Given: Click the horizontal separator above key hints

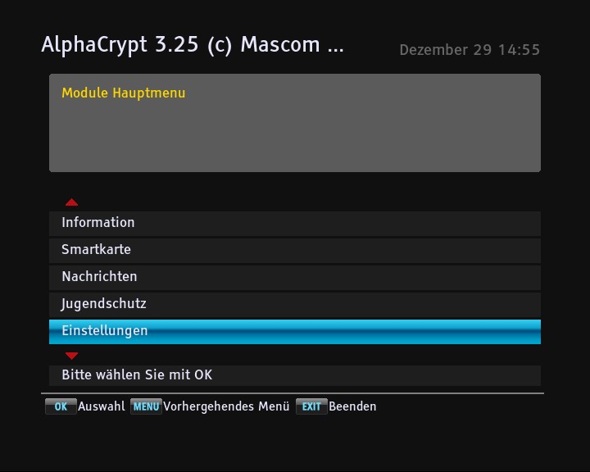Looking at the screenshot, I should pos(295,393).
